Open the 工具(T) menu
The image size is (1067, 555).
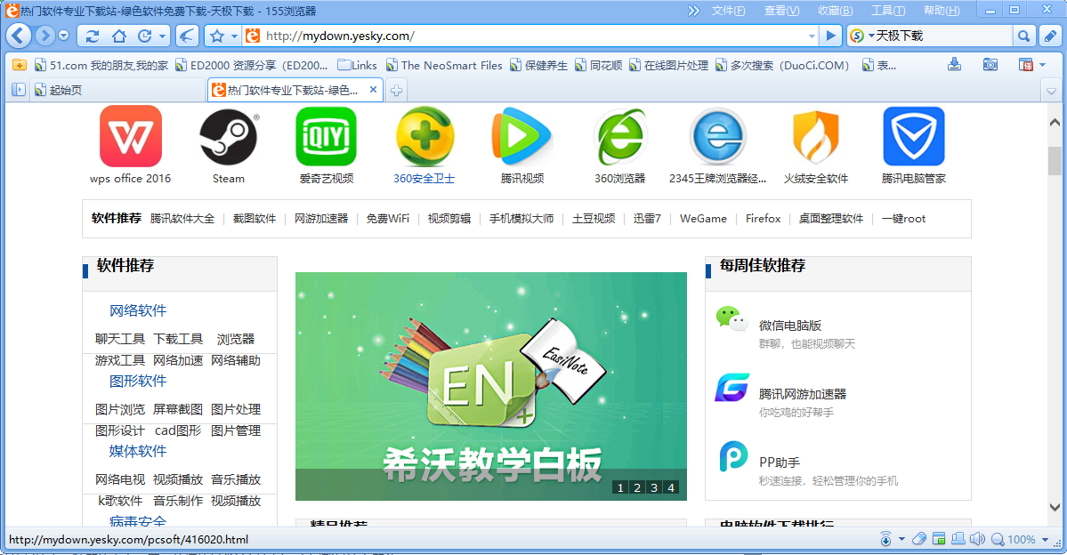click(888, 11)
